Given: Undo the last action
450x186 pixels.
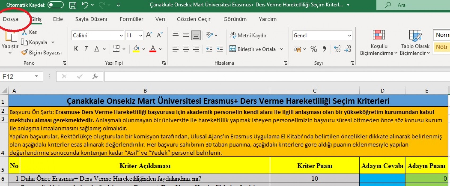Looking at the screenshot, I should click(85, 5).
